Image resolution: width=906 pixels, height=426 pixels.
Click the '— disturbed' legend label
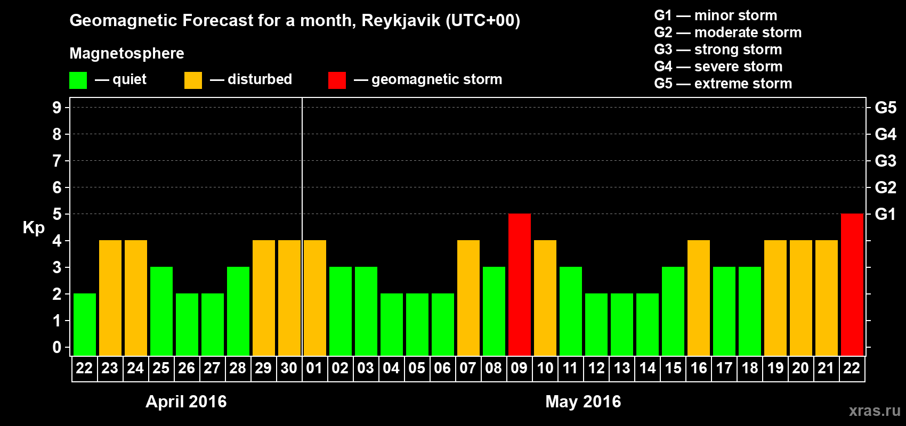[251, 79]
